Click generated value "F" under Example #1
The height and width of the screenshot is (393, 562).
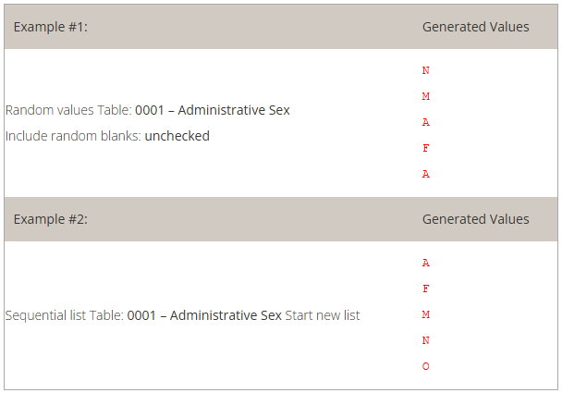coord(425,148)
